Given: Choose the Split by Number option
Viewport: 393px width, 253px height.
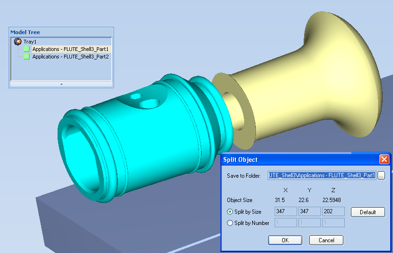Looking at the screenshot, I should click(230, 223).
